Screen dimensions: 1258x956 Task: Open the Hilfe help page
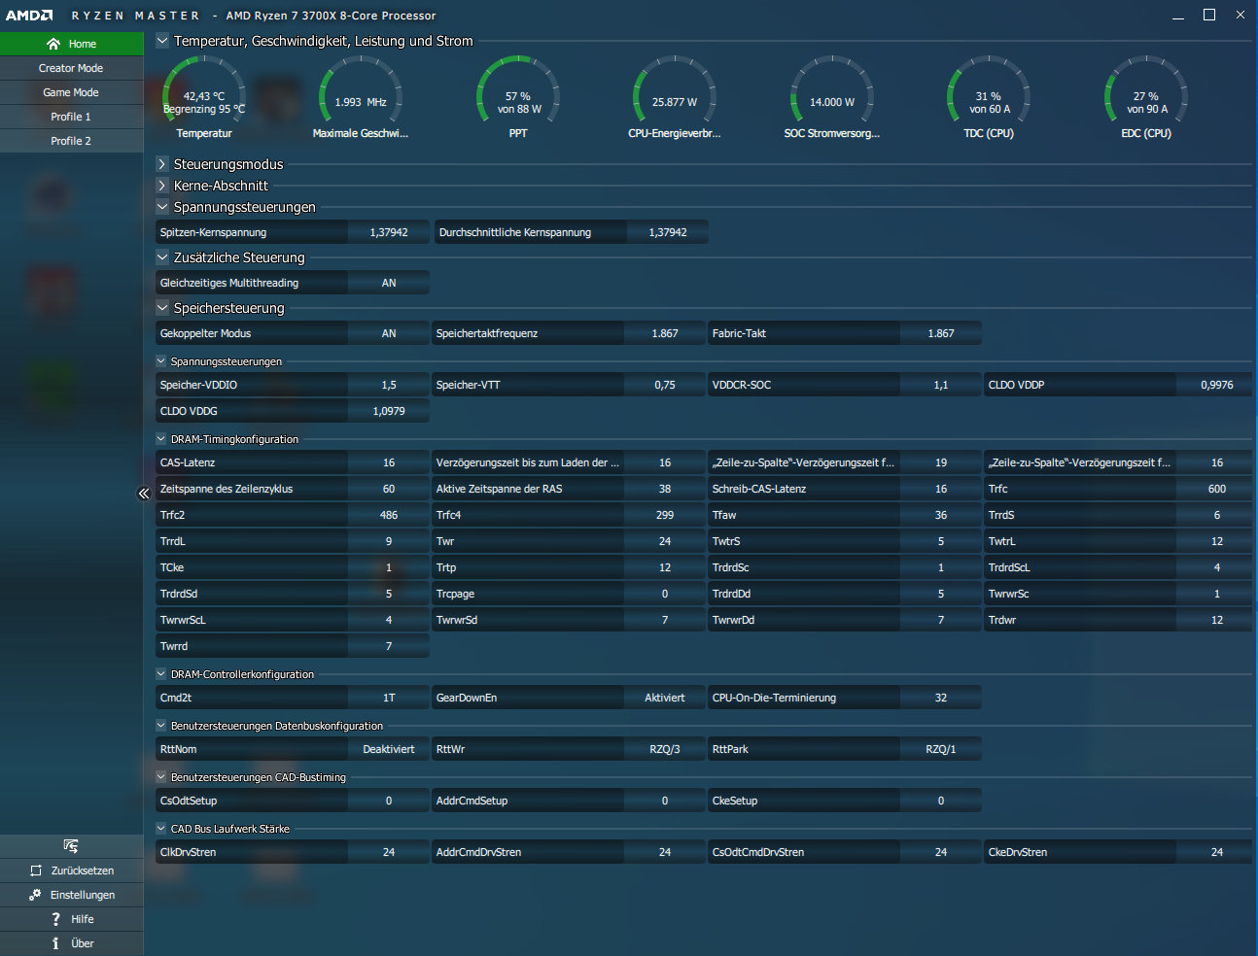[72, 919]
